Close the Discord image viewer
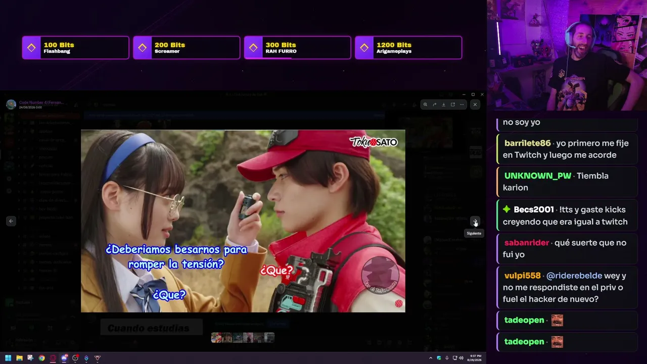Viewport: 647px width, 364px height. coord(475,105)
